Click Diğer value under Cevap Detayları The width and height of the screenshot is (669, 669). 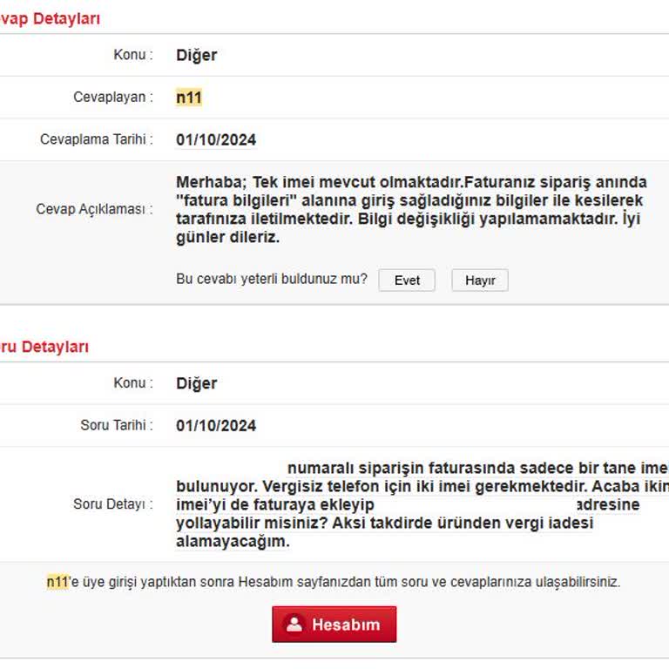196,55
